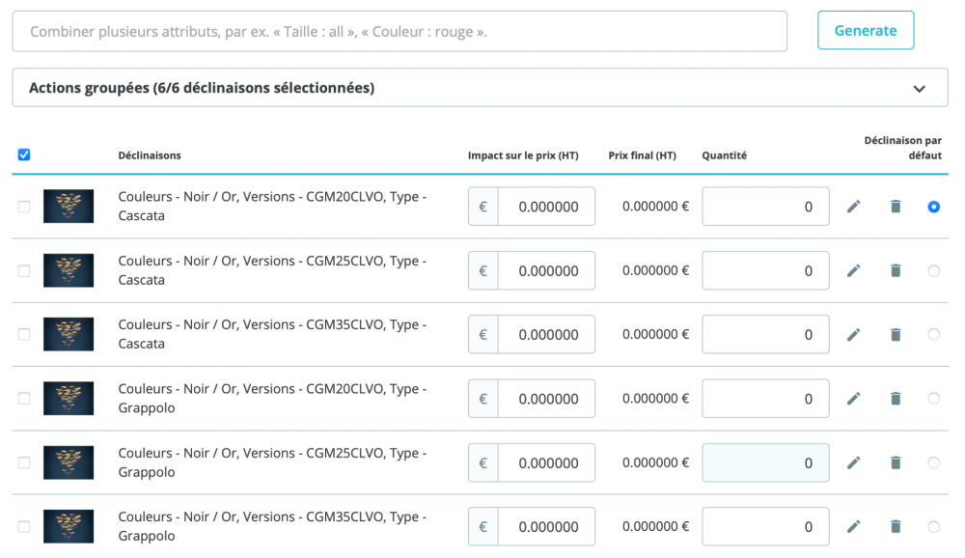
Task: Toggle the select-all combinations checkbox
Action: point(24,154)
